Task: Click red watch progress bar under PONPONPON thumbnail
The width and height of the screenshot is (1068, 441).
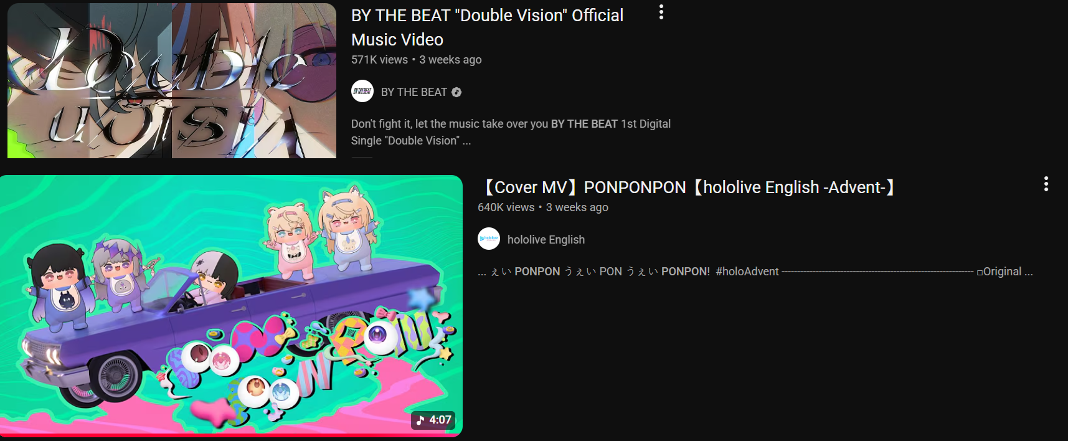Action: tap(231, 435)
